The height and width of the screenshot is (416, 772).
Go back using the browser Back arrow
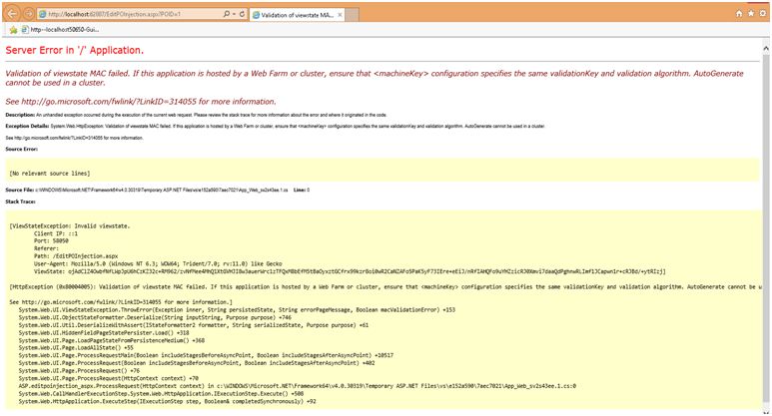coord(12,14)
